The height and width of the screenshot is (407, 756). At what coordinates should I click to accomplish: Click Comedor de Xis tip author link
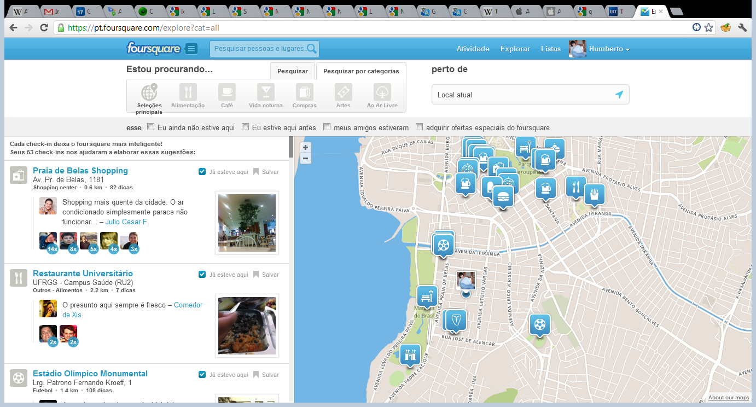[x=132, y=310]
